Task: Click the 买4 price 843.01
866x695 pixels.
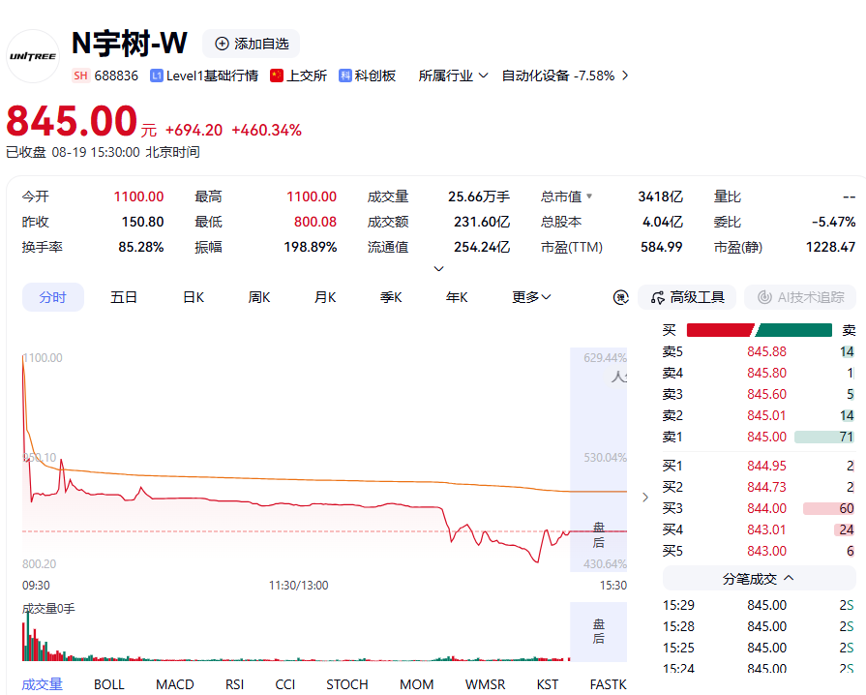Action: (x=766, y=529)
